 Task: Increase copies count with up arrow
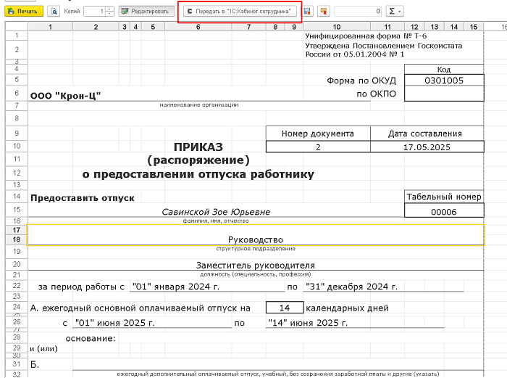point(109,9)
